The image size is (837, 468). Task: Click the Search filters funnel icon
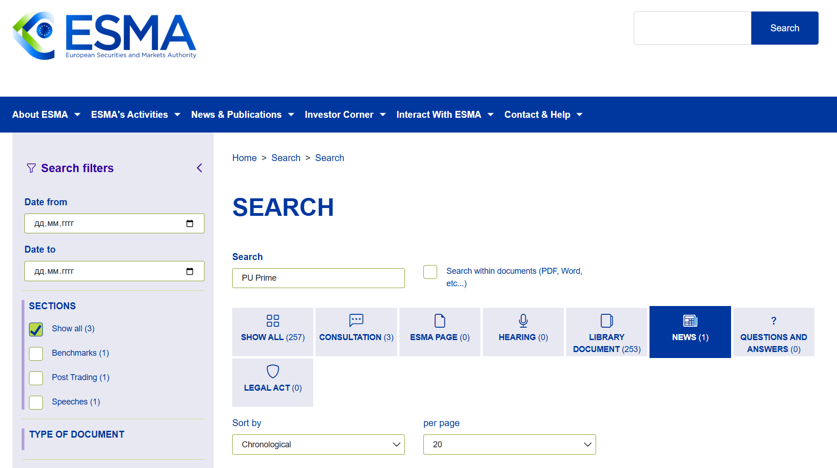click(x=31, y=168)
